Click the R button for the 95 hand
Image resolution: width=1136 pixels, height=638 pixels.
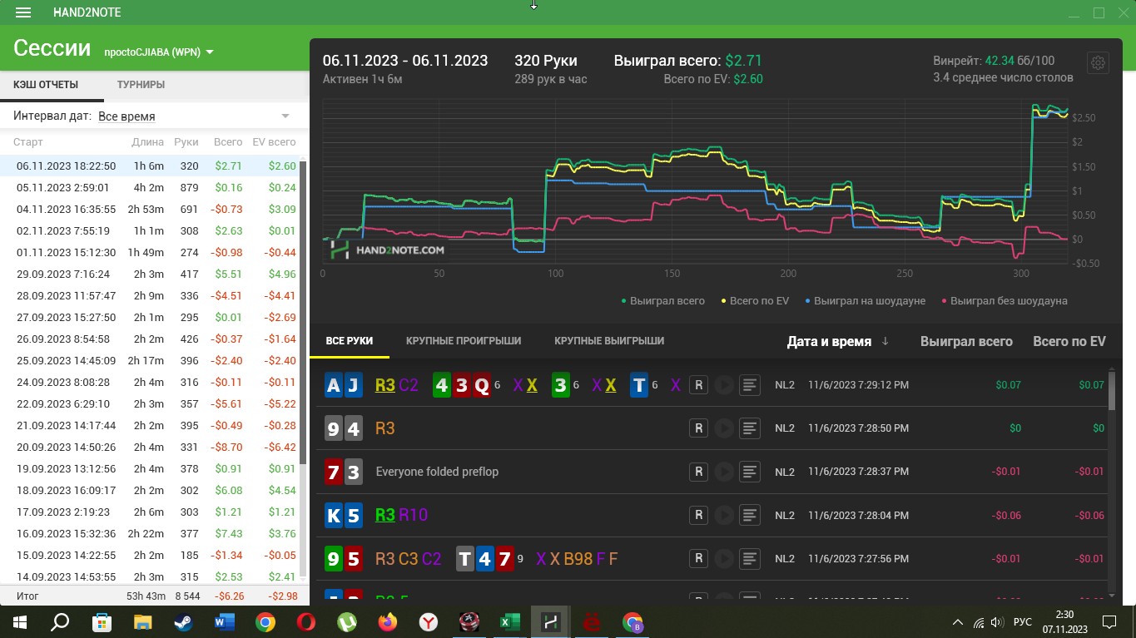coord(698,558)
